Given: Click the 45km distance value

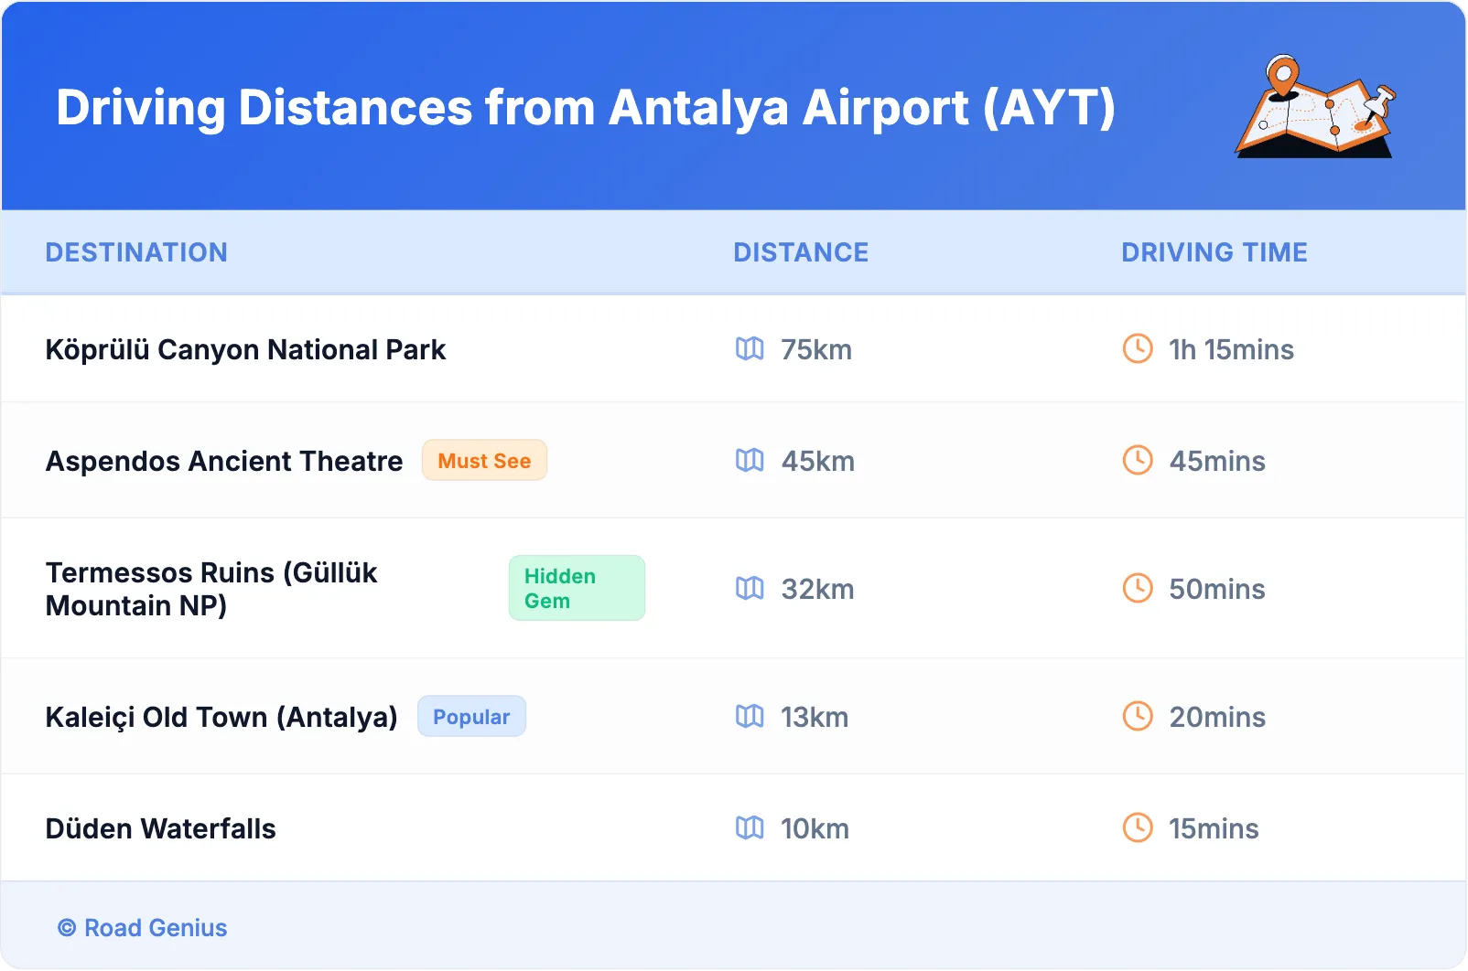Looking at the screenshot, I should click(818, 461).
